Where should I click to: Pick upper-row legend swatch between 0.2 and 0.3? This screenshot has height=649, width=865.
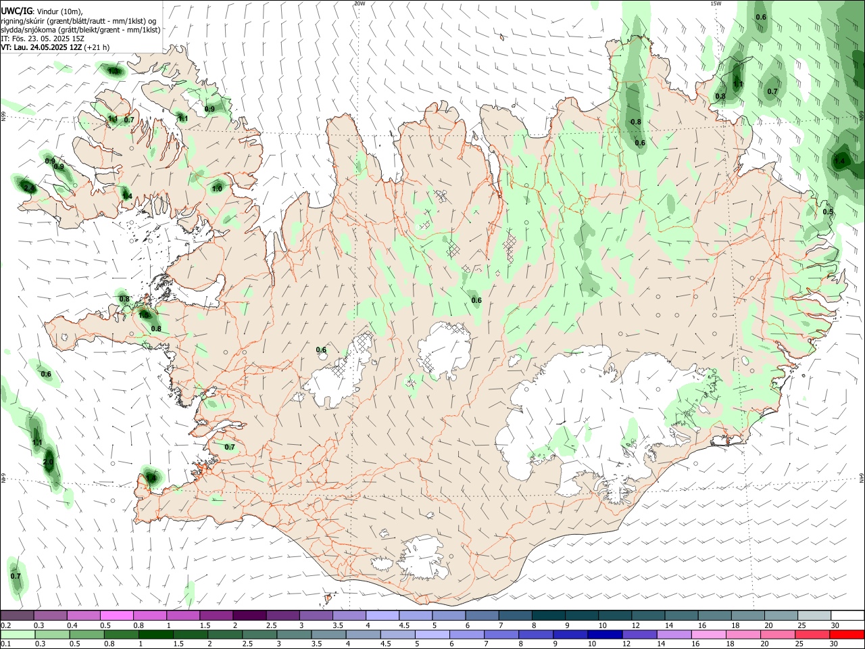coord(18,616)
